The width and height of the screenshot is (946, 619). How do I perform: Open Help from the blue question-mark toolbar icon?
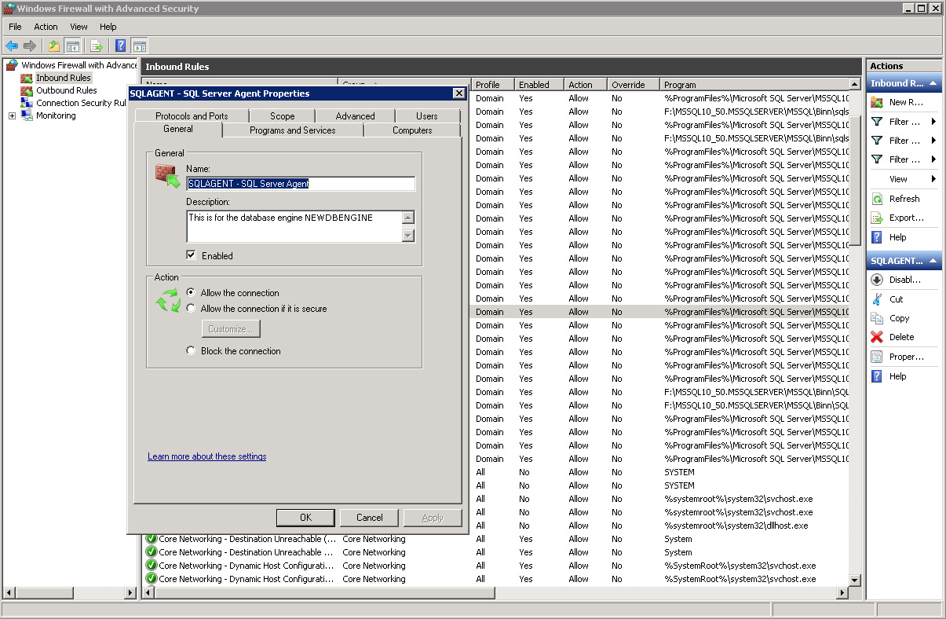[x=121, y=46]
